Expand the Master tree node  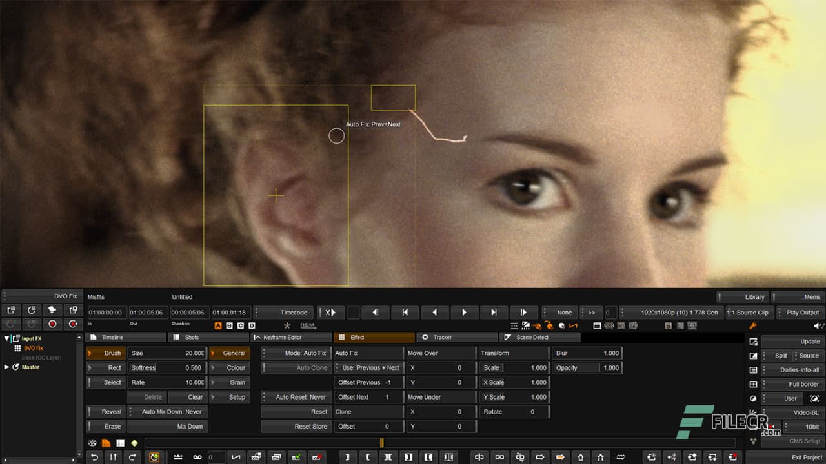[7, 367]
